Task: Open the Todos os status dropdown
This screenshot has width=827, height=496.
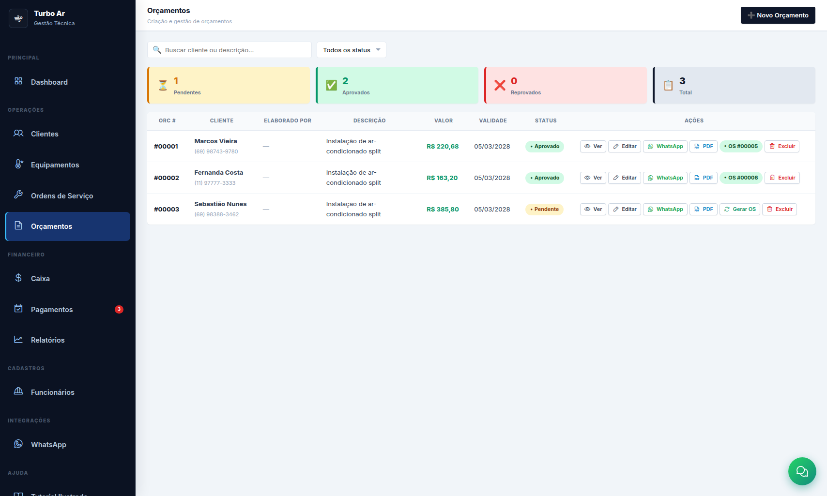Action: tap(352, 50)
